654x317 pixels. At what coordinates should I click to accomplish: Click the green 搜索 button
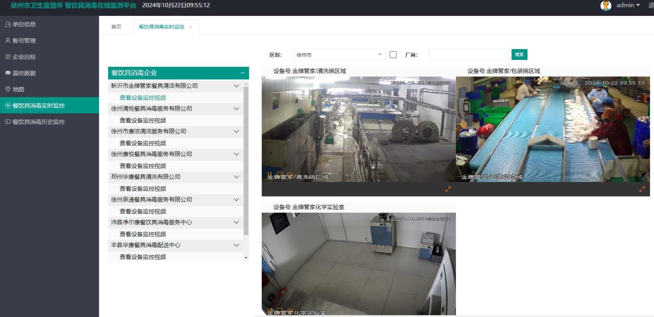(x=519, y=55)
